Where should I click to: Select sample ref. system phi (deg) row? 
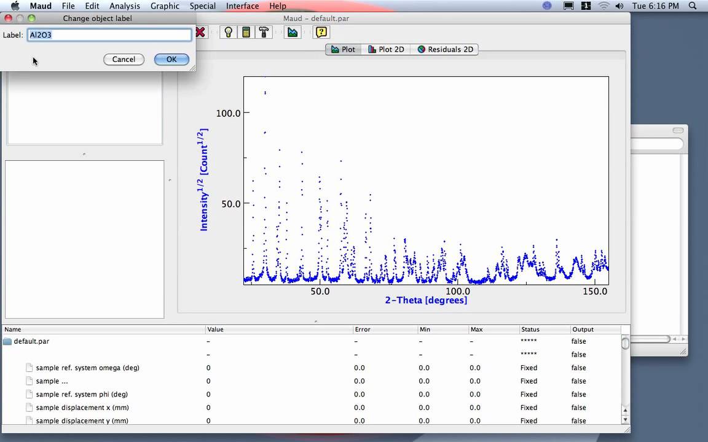[312, 394]
